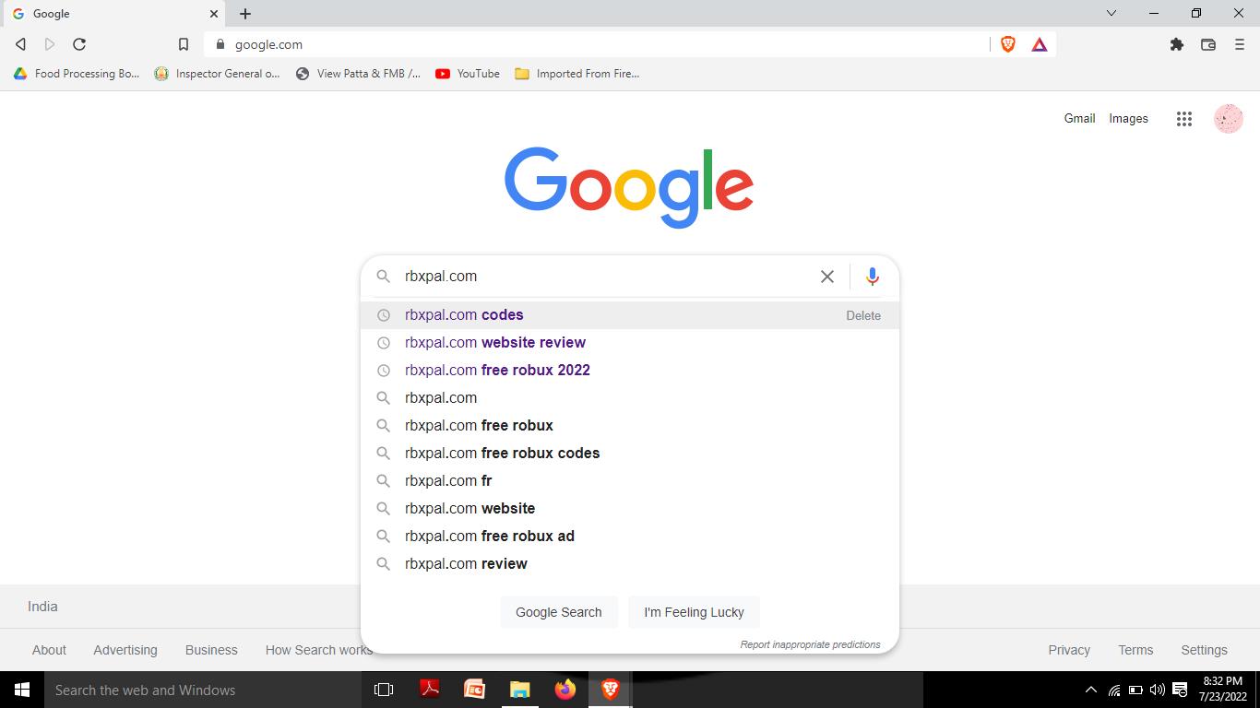Click the browser forward arrow
1260x708 pixels.
[50, 44]
